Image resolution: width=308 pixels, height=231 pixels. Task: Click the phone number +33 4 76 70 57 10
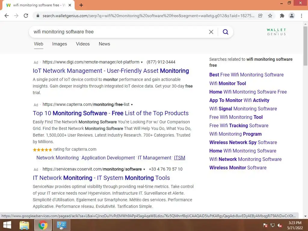166,169
